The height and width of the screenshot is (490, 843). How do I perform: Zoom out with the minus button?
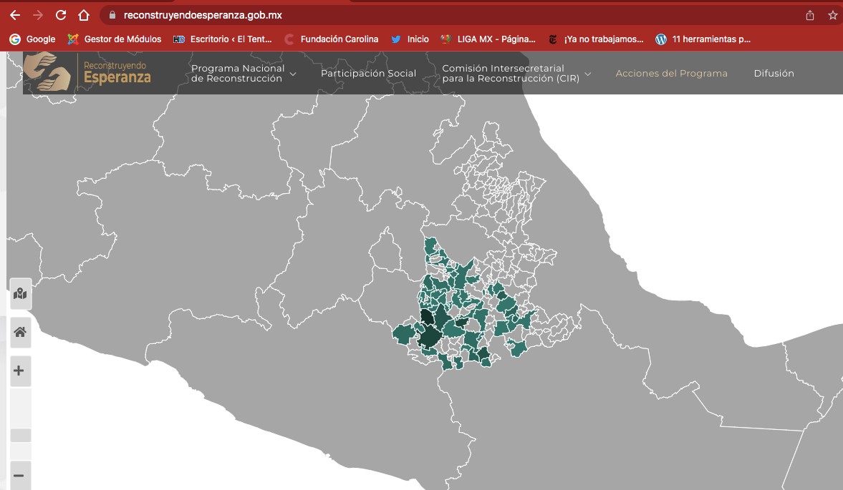[x=19, y=476]
